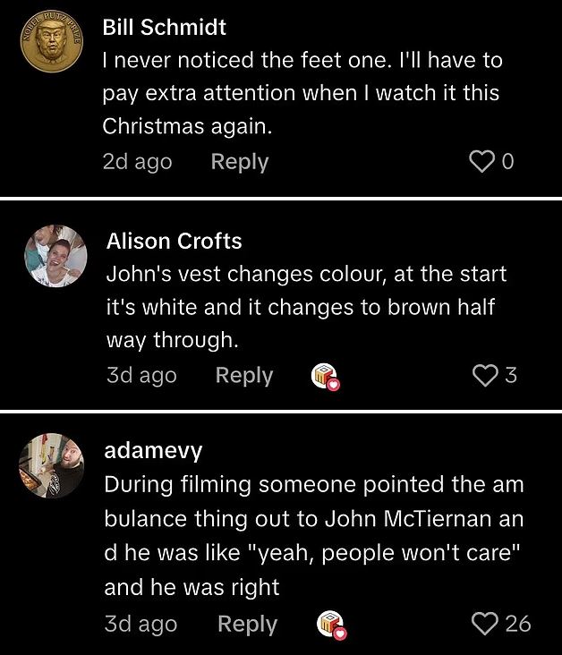The image size is (562, 655).
Task: View adamevy's profile photo
Action: pyautogui.click(x=52, y=465)
